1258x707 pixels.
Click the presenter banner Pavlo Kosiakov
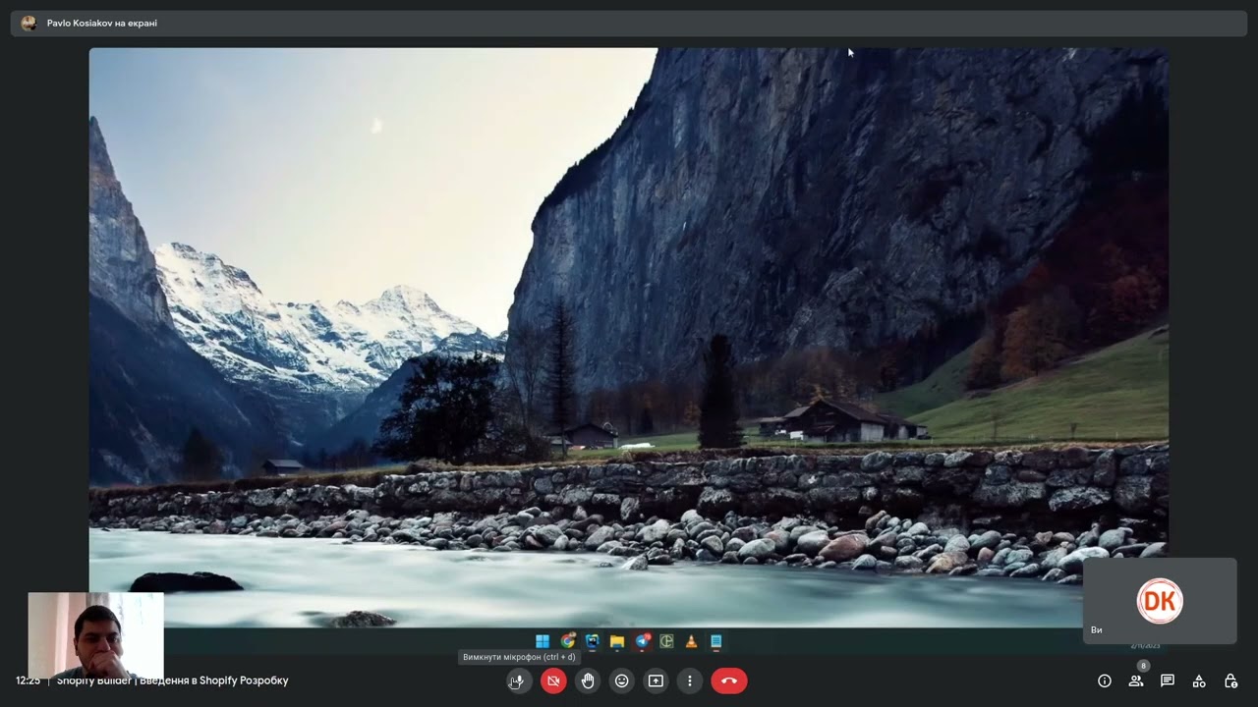tap(101, 23)
